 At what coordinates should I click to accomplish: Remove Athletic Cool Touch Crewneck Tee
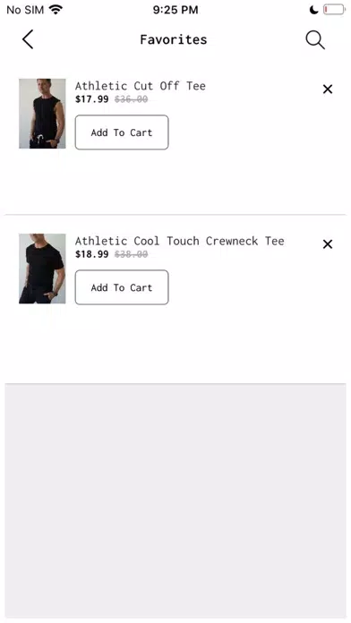pyautogui.click(x=328, y=244)
